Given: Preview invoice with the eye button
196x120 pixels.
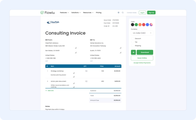Looking at the screenshot, I should pyautogui.click(x=133, y=52).
